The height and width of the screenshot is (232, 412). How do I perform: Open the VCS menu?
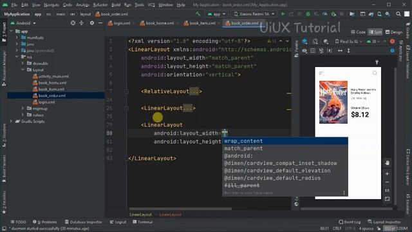point(151,5)
